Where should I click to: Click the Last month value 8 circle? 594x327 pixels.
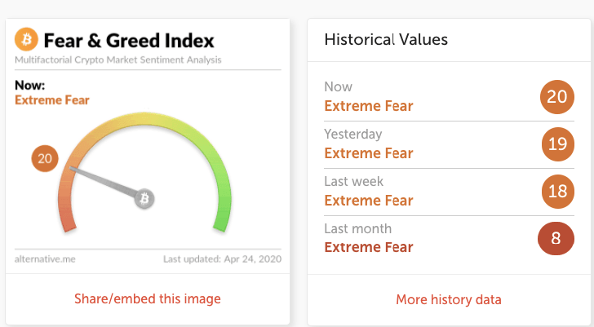point(556,240)
